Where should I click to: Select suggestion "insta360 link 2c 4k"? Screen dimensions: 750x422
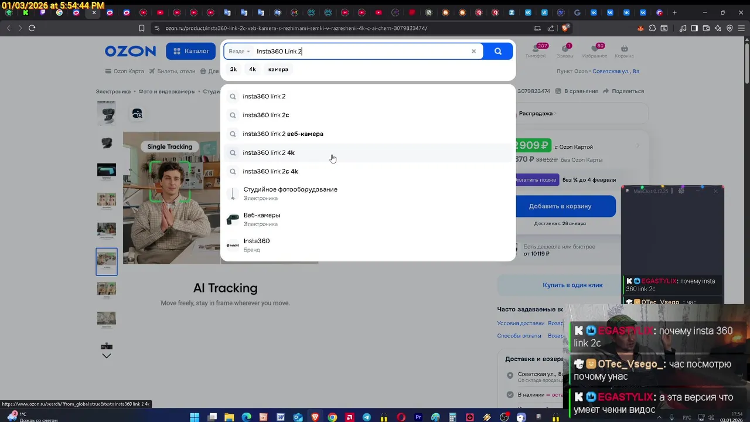(368, 171)
